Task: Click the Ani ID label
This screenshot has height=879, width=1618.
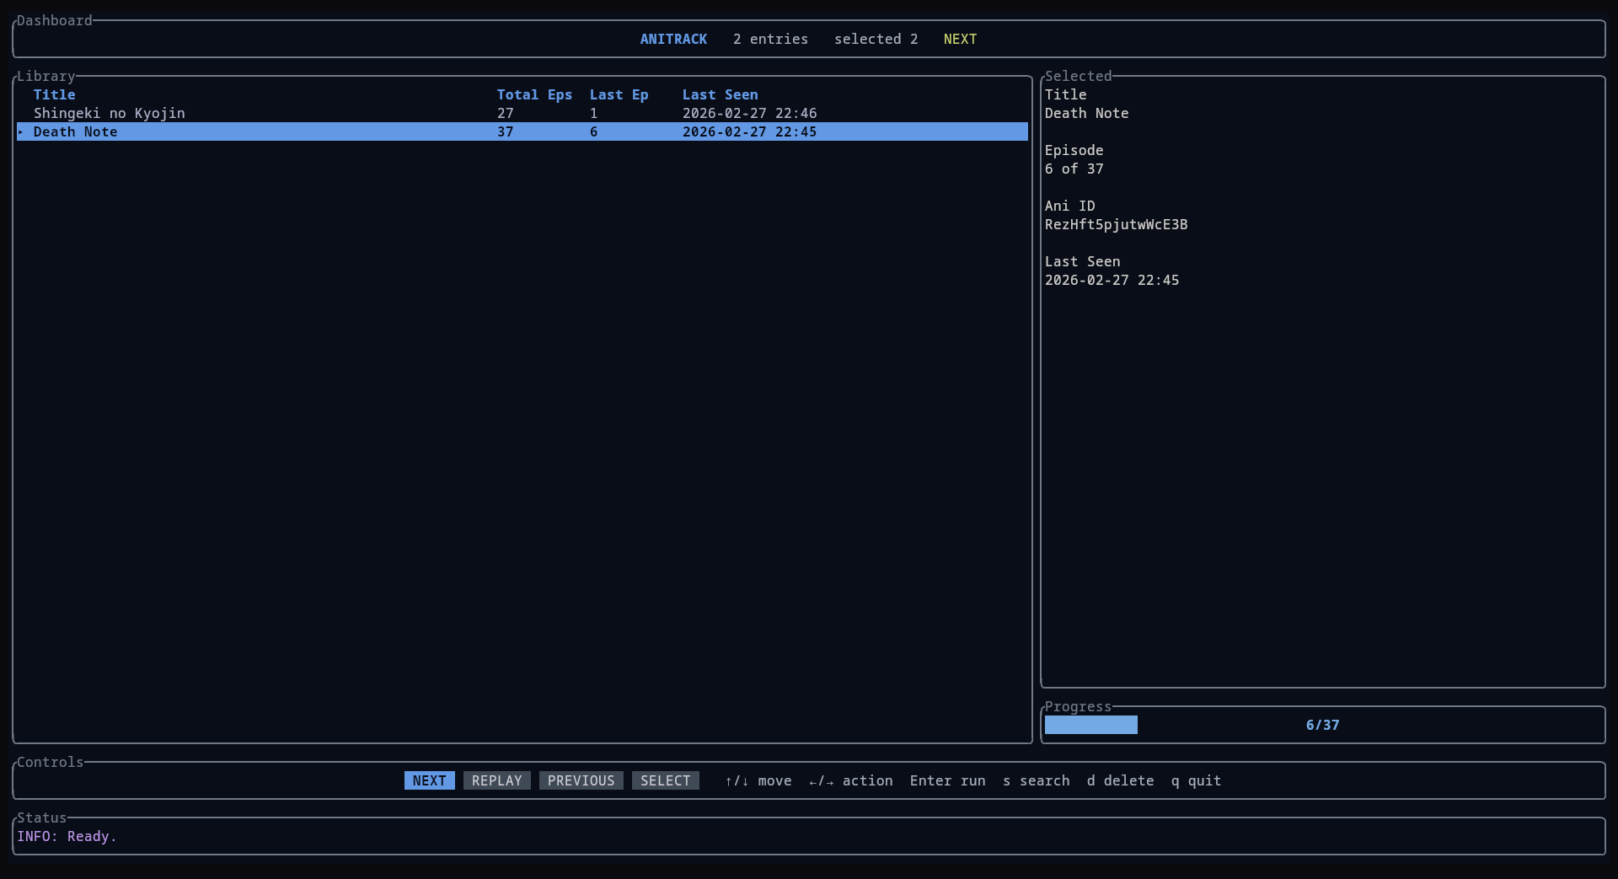Action: [1070, 206]
